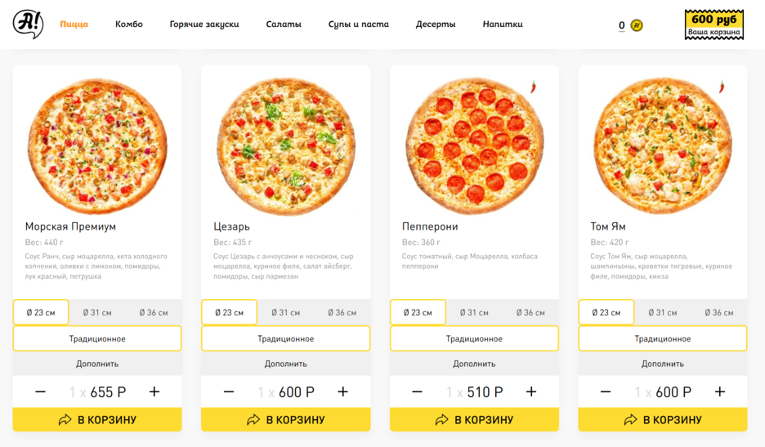Open the Комбо menu section
765x447 pixels.
(x=129, y=24)
